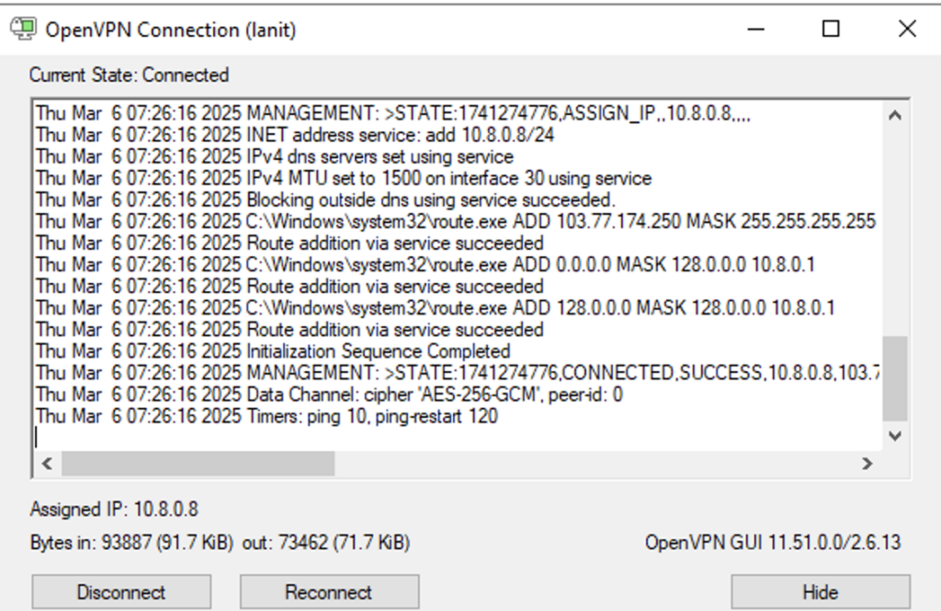
Task: Click the horizontal scroll right arrow
Action: [x=867, y=463]
